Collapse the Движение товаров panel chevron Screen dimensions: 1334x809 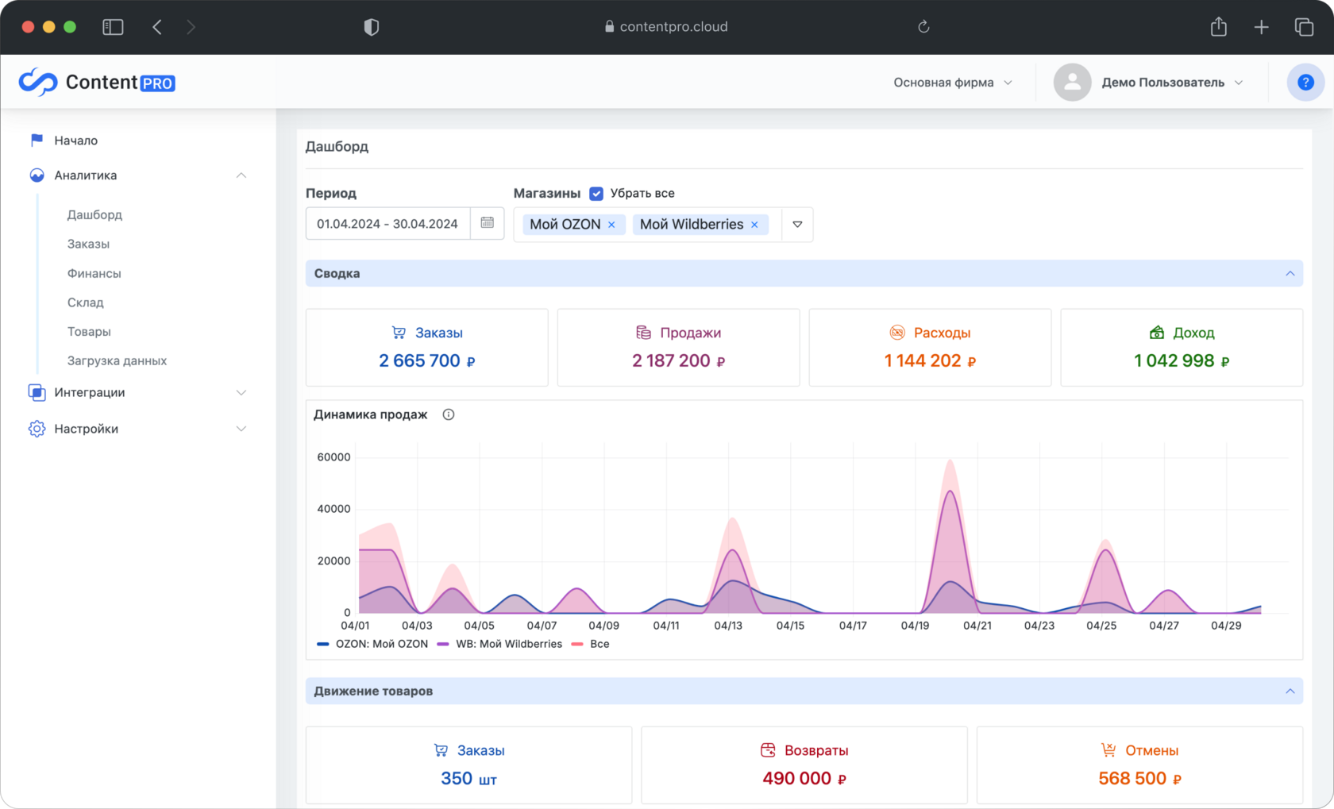(1290, 691)
